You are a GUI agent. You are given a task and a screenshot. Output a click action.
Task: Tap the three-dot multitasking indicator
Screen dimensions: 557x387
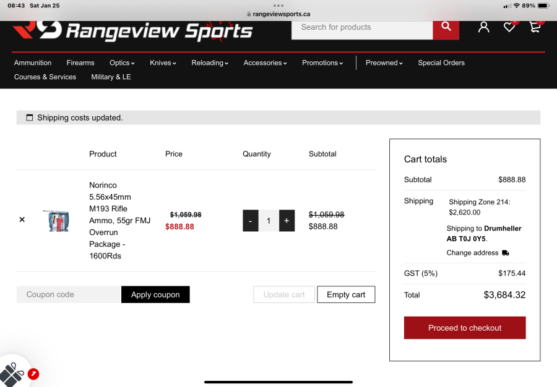click(278, 6)
